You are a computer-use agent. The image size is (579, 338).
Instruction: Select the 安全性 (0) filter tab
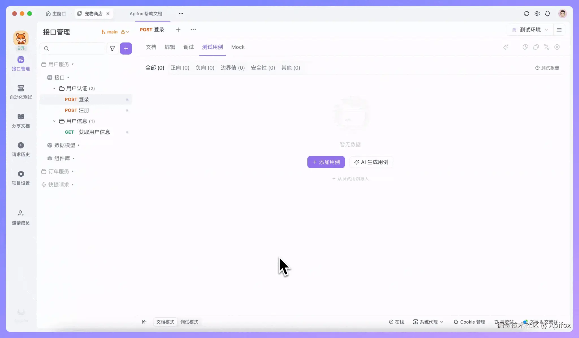click(x=263, y=68)
